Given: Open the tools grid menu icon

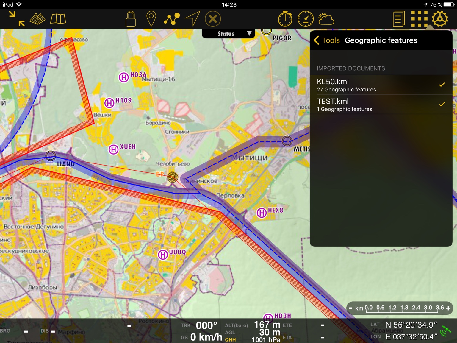Looking at the screenshot, I should click(419, 19).
